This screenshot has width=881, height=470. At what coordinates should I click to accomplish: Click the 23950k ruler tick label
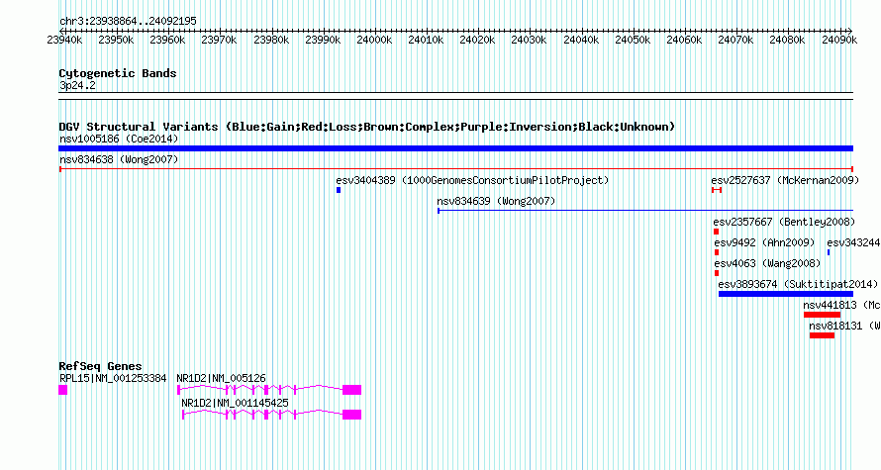(116, 40)
